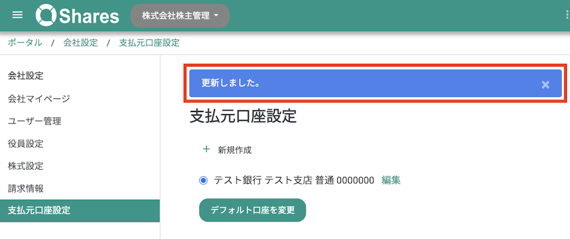The width and height of the screenshot is (570, 239).
Task: Select the active 支払元口座設定 sidebar item
Action: tap(80, 210)
